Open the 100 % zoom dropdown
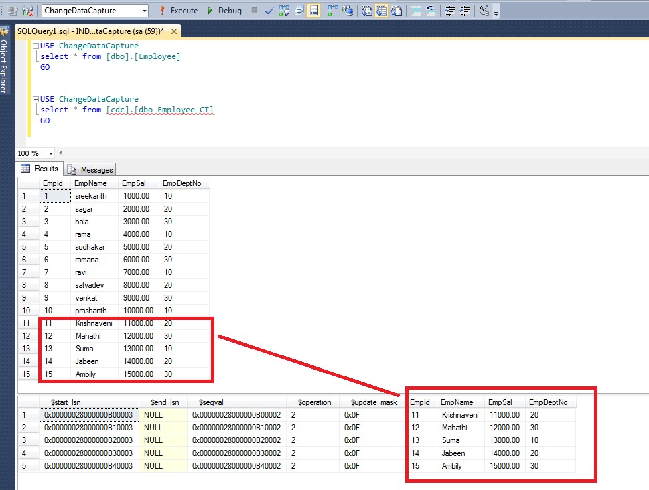Viewport: 649px width, 490px height. pyautogui.click(x=51, y=153)
